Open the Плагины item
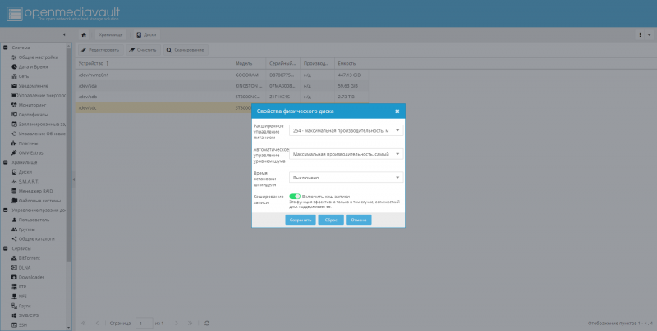657x331 pixels. [x=25, y=143]
